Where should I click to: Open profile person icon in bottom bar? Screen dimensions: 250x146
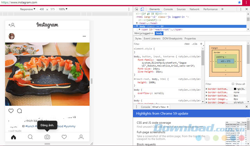(x=81, y=137)
